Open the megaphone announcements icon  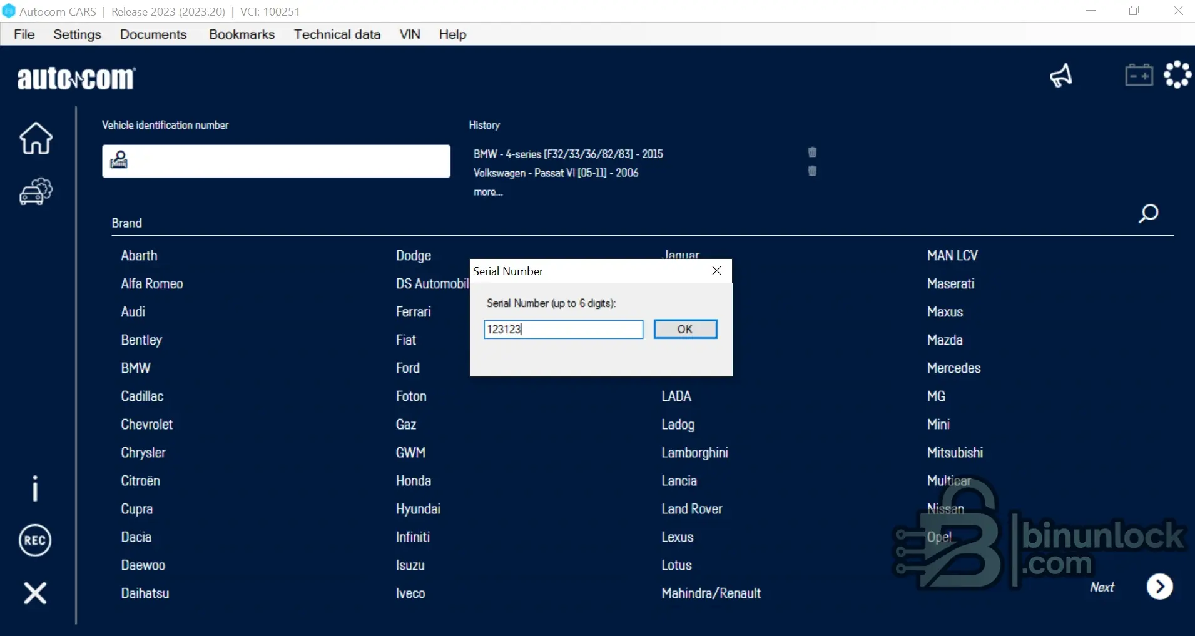pyautogui.click(x=1061, y=76)
